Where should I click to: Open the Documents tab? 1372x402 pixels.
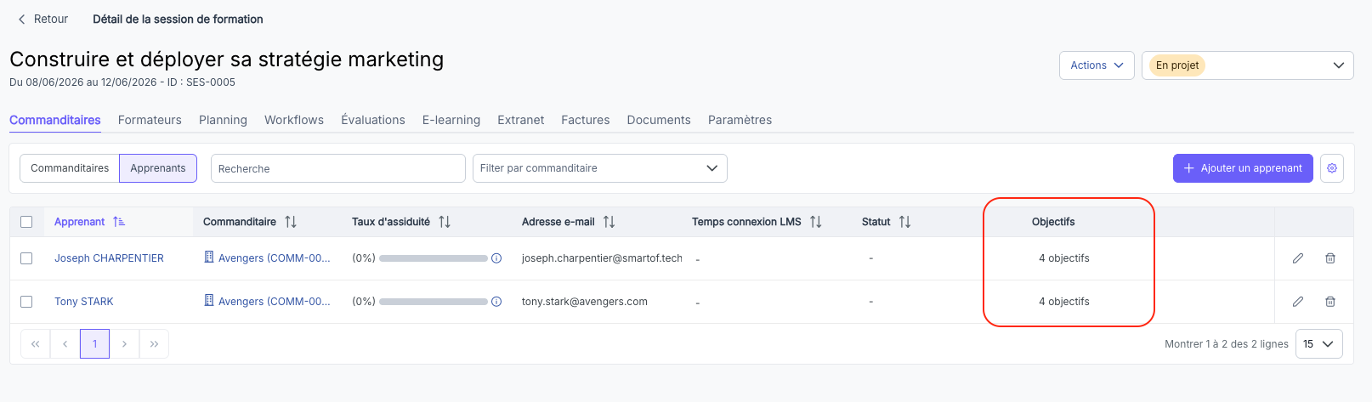click(659, 120)
